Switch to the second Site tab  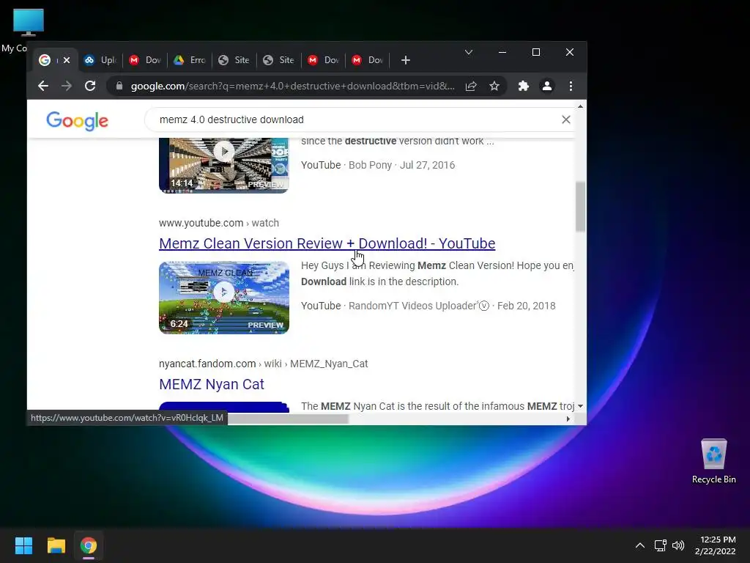279,60
